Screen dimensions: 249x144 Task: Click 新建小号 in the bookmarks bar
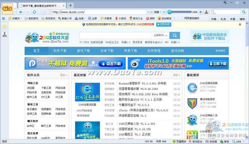click(65, 18)
